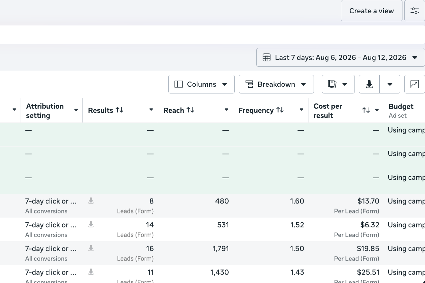Image resolution: width=425 pixels, height=283 pixels.
Task: Open Cost per result column options arrow
Action: 377,110
